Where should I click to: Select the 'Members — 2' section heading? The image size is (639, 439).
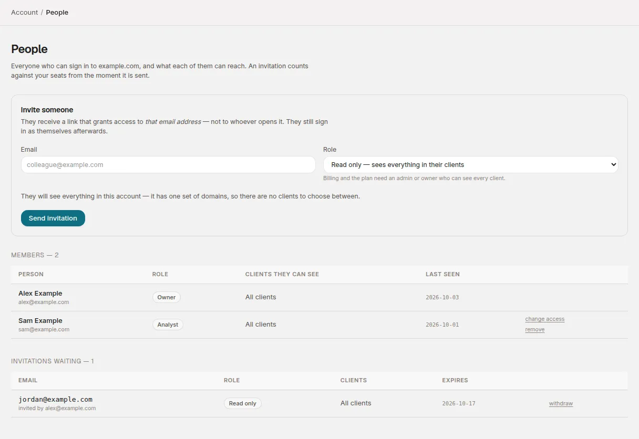(35, 255)
